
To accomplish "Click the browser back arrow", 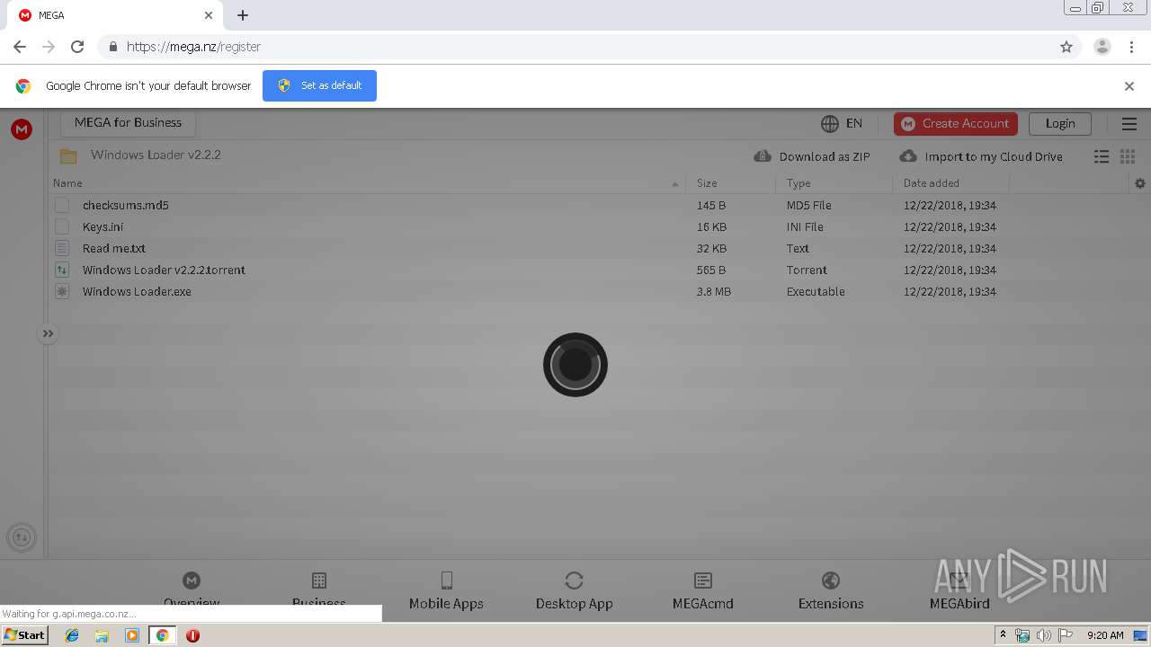I will 20,47.
